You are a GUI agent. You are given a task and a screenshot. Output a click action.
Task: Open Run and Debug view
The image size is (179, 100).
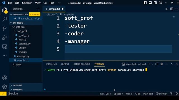[x=4, y=37]
